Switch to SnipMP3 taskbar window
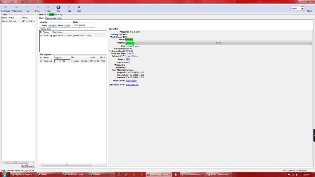The image size is (315, 177). 23,175
